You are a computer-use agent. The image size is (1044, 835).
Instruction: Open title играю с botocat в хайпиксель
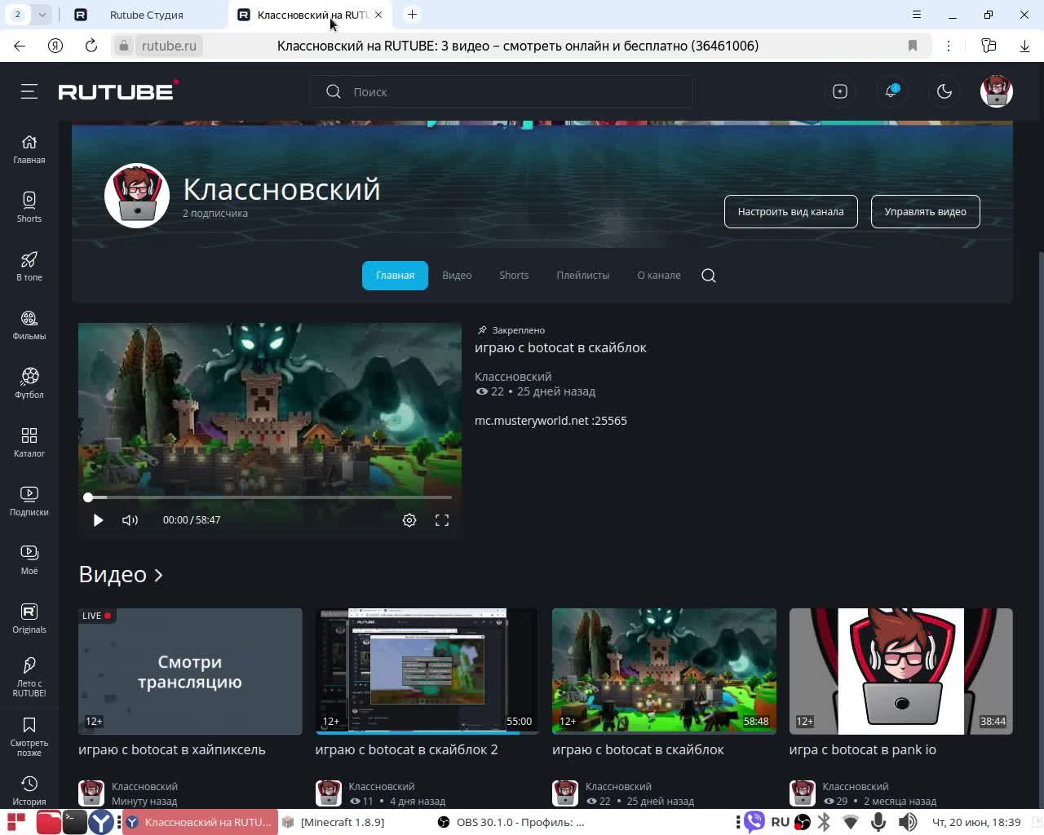(x=172, y=749)
